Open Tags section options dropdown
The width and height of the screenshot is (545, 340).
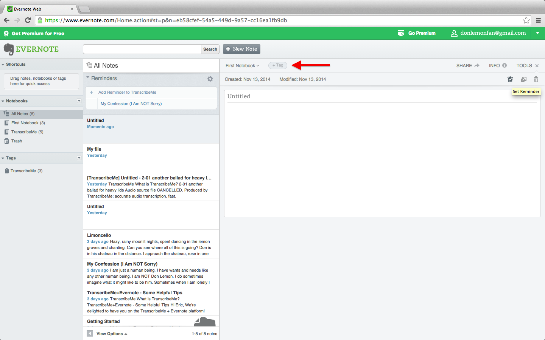click(79, 158)
